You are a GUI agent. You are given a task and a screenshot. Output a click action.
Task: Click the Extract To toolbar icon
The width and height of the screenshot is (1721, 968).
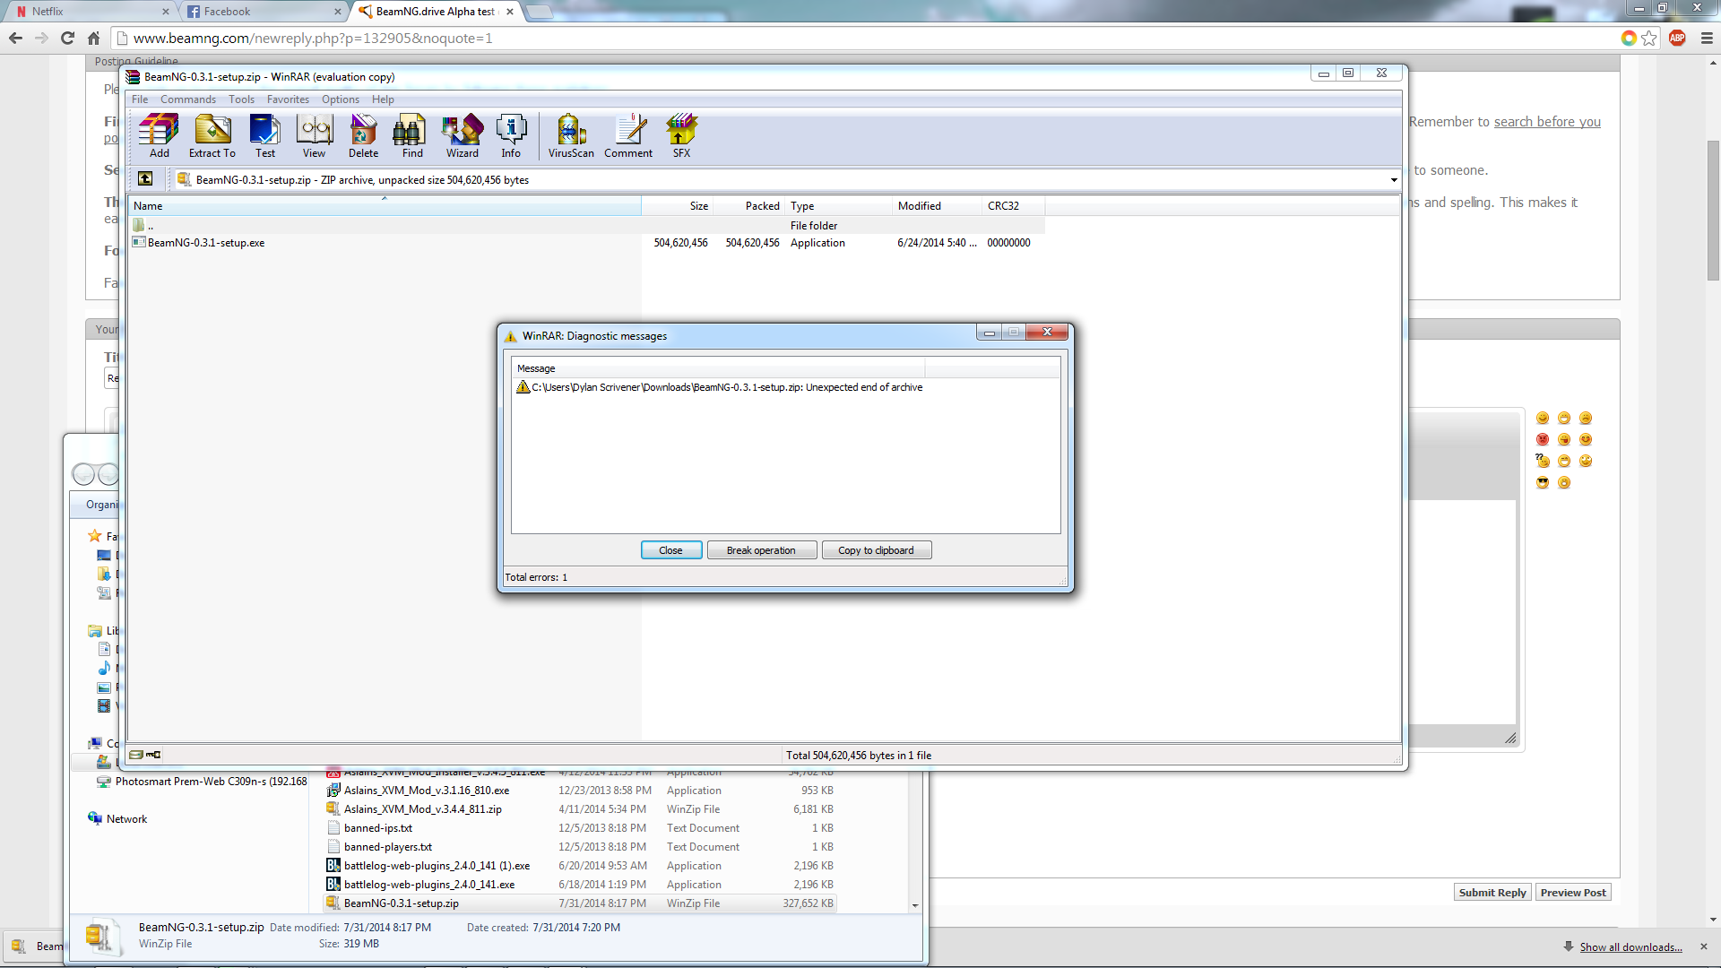coord(212,136)
